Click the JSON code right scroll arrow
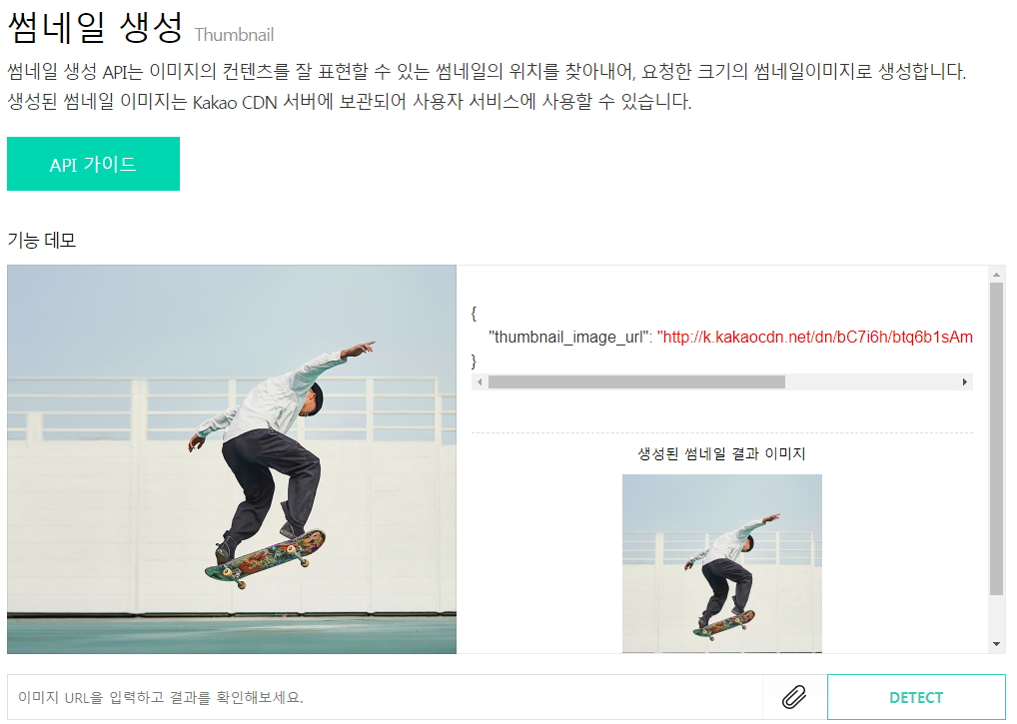The image size is (1017, 724). coord(964,382)
